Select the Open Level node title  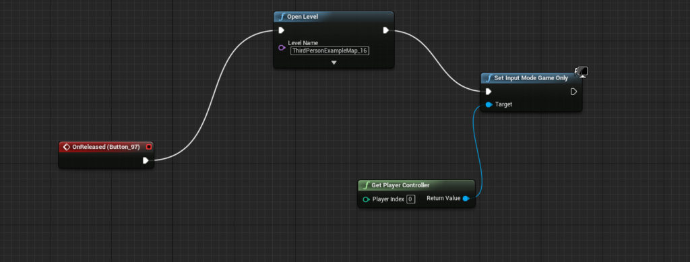(303, 17)
